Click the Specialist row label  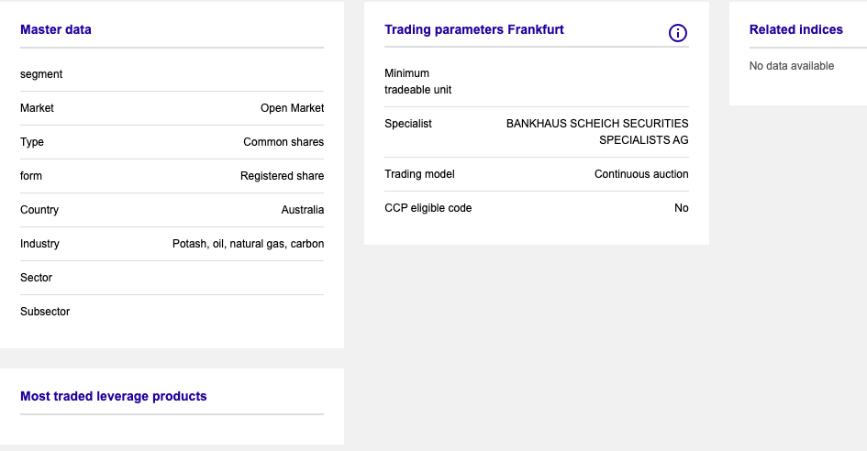coord(408,124)
